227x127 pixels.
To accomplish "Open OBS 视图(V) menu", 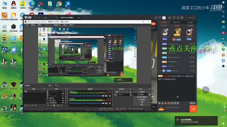I will pyautogui.click(x=40, y=25).
